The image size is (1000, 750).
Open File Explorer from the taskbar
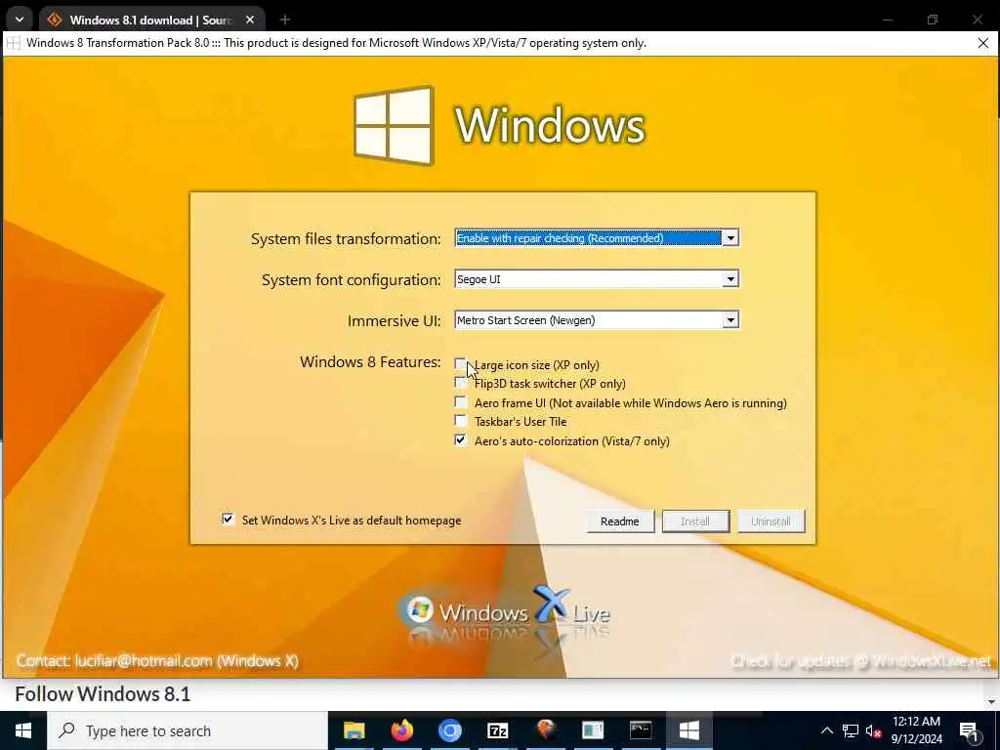click(x=354, y=730)
